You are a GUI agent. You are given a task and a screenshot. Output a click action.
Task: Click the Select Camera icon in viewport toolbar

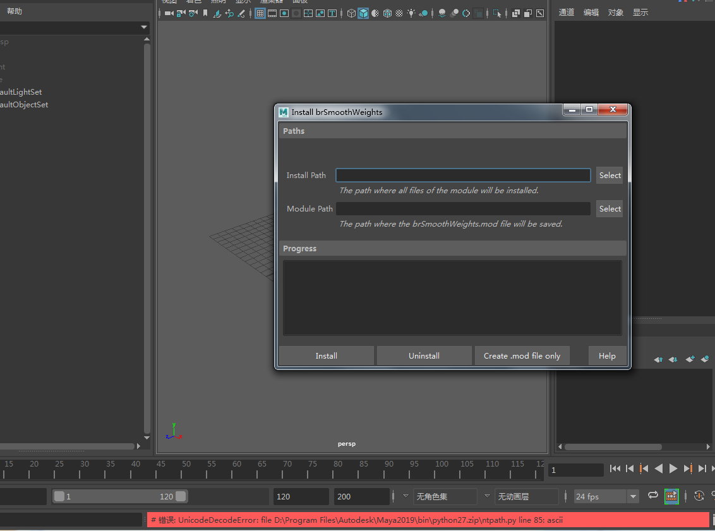(169, 13)
